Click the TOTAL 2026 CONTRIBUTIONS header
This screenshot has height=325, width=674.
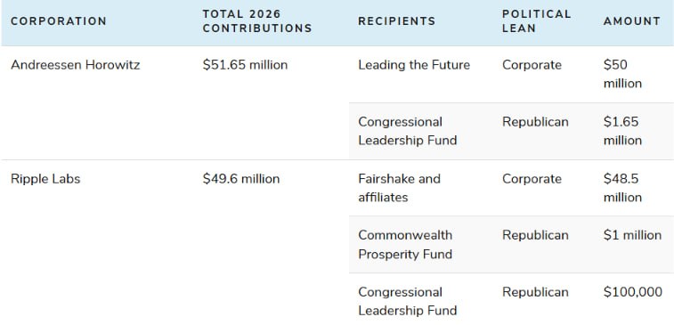pyautogui.click(x=257, y=21)
